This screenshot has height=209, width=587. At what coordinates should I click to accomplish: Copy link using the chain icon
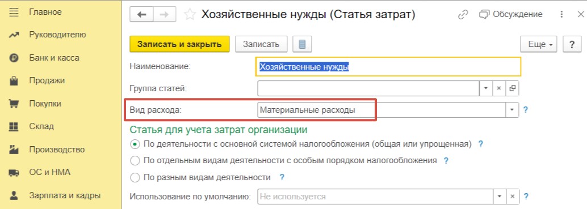click(463, 15)
